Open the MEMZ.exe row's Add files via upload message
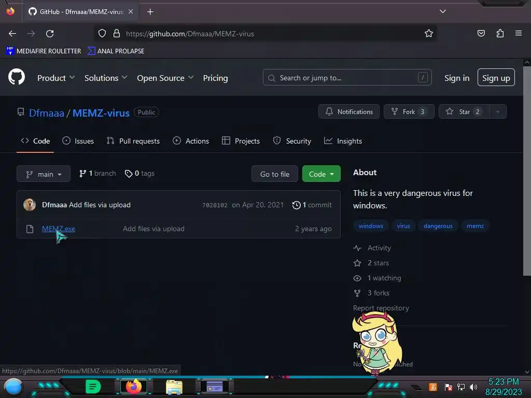Image resolution: width=531 pixels, height=398 pixels. [x=153, y=229]
